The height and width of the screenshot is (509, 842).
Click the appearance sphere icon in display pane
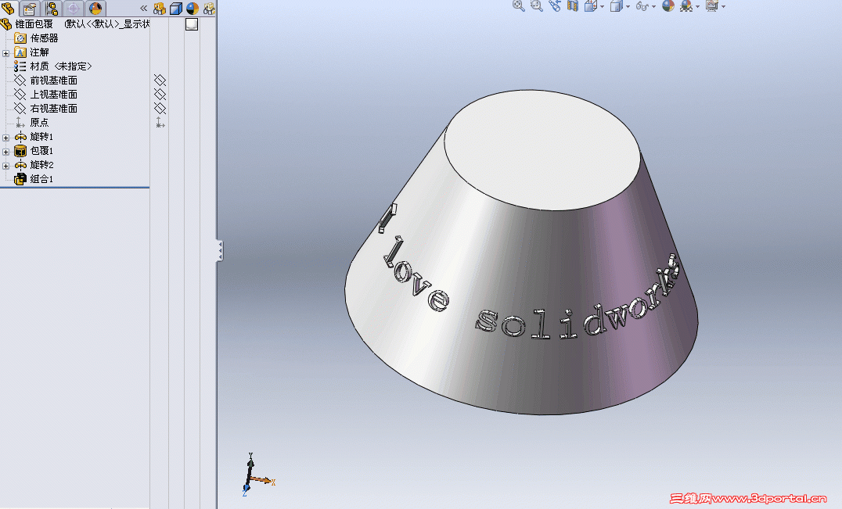pyautogui.click(x=193, y=8)
